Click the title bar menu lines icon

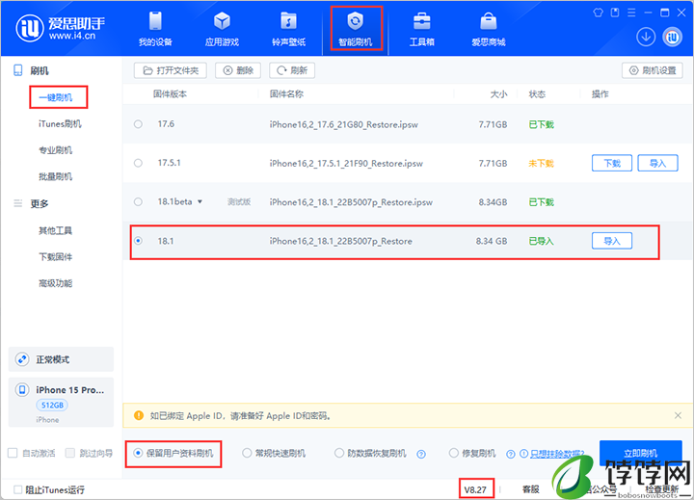(631, 13)
